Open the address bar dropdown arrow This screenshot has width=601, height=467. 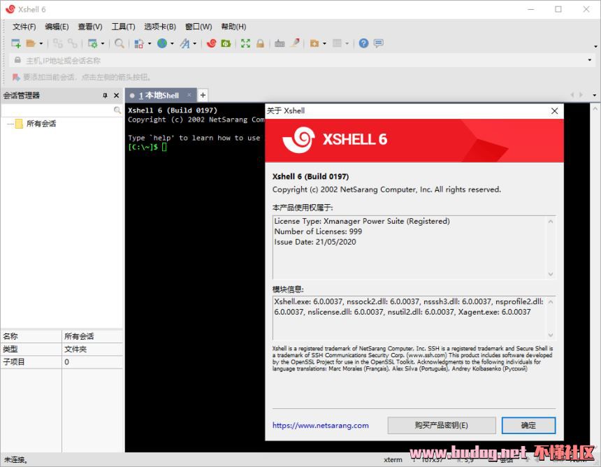(x=590, y=60)
